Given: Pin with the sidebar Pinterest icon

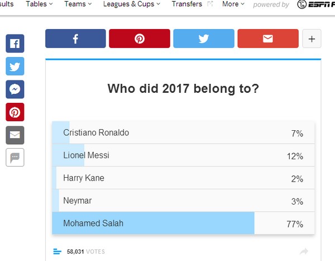Looking at the screenshot, I should [15, 112].
